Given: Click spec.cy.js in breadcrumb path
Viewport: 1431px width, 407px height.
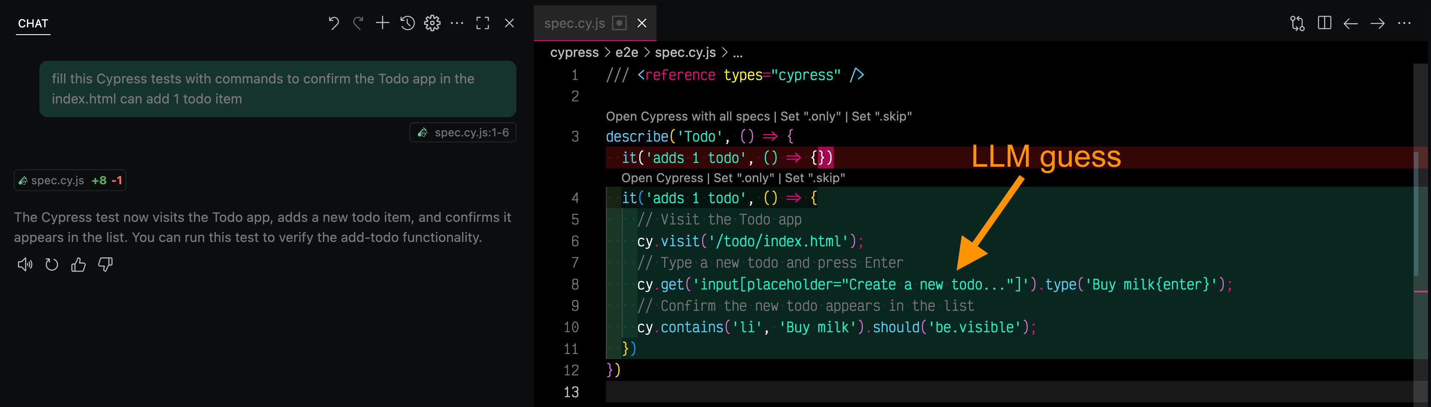Looking at the screenshot, I should [685, 53].
